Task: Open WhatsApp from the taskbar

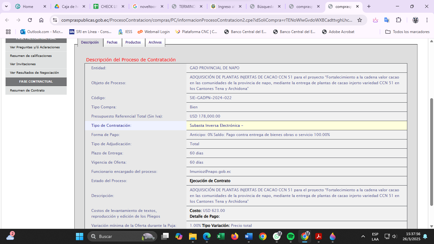Action: [x=277, y=236]
